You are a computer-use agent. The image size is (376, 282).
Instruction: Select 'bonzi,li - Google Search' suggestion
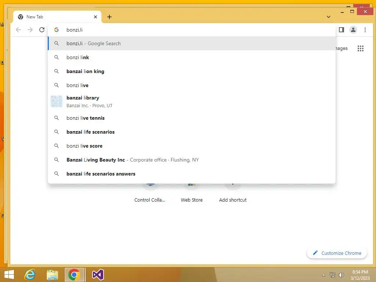(192, 43)
